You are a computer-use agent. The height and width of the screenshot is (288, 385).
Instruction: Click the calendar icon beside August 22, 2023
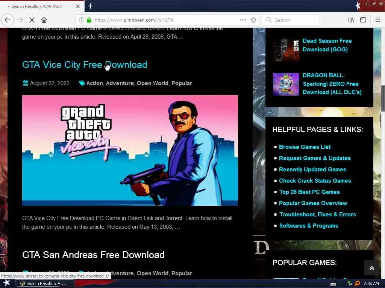click(25, 83)
